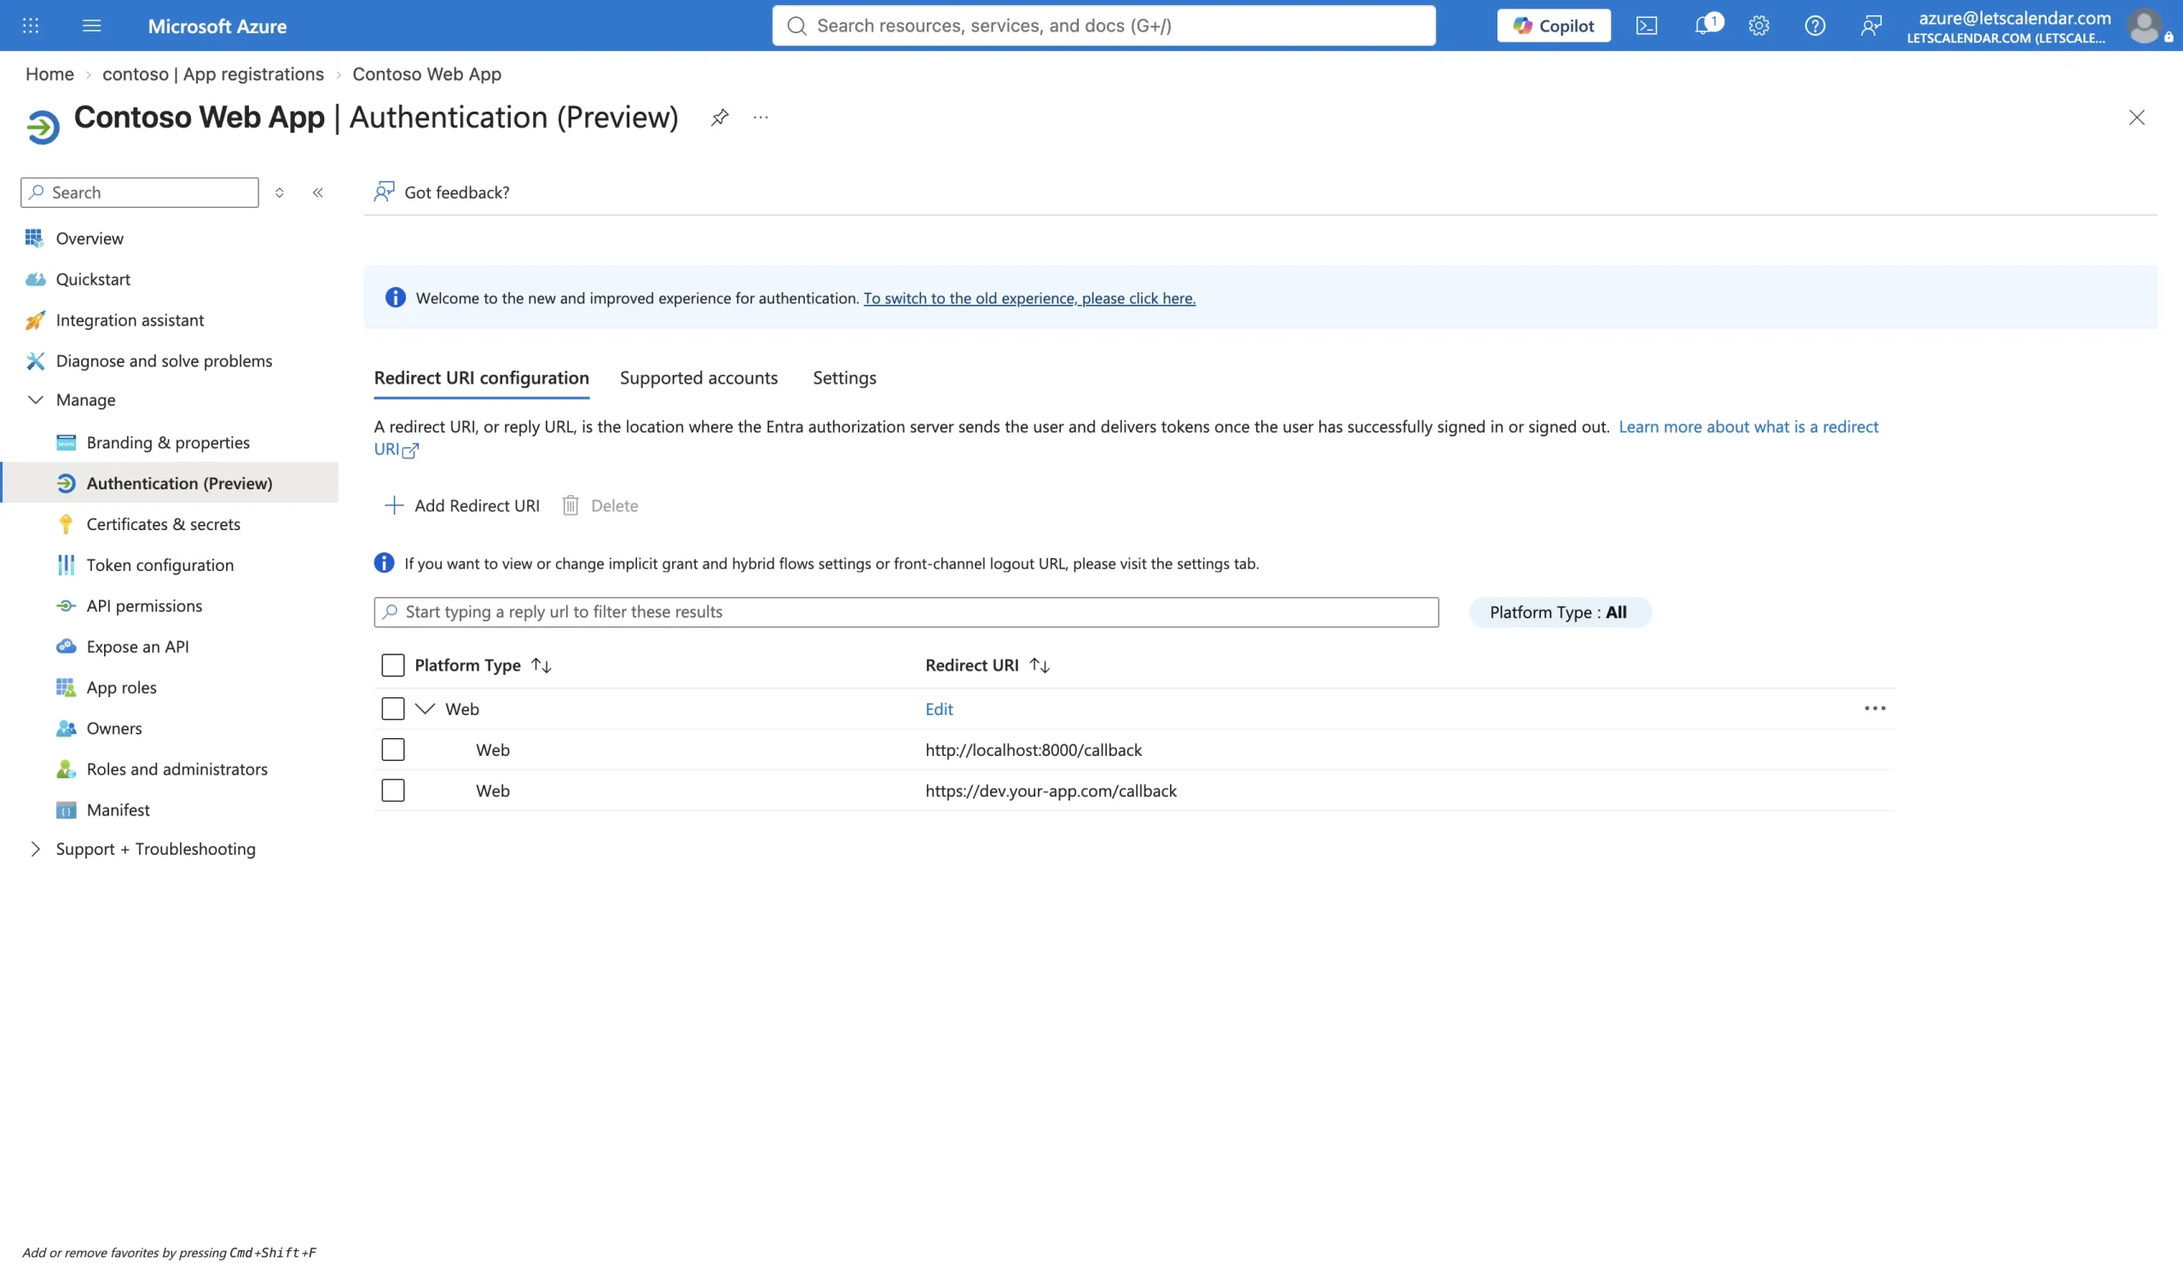2183x1263 pixels.
Task: Switch to Supported accounts tab
Action: click(x=698, y=378)
